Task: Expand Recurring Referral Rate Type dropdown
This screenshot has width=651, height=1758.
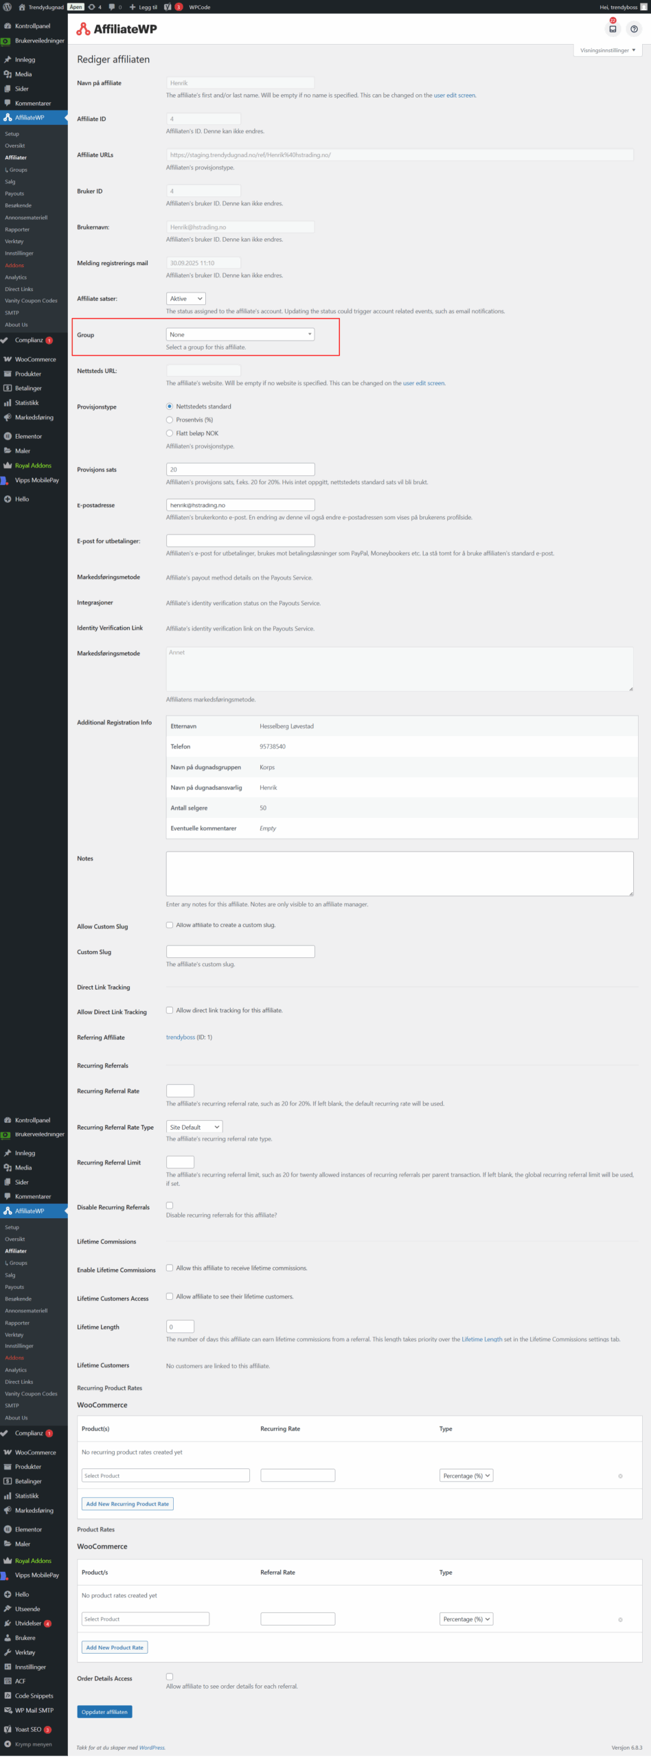Action: [194, 1127]
